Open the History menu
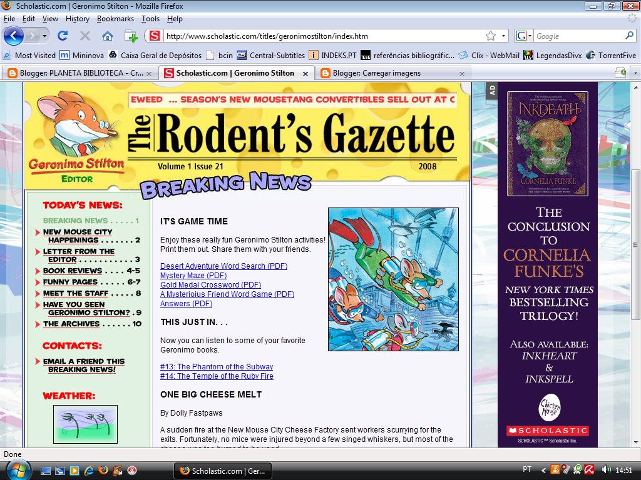The image size is (641, 480). click(x=77, y=19)
